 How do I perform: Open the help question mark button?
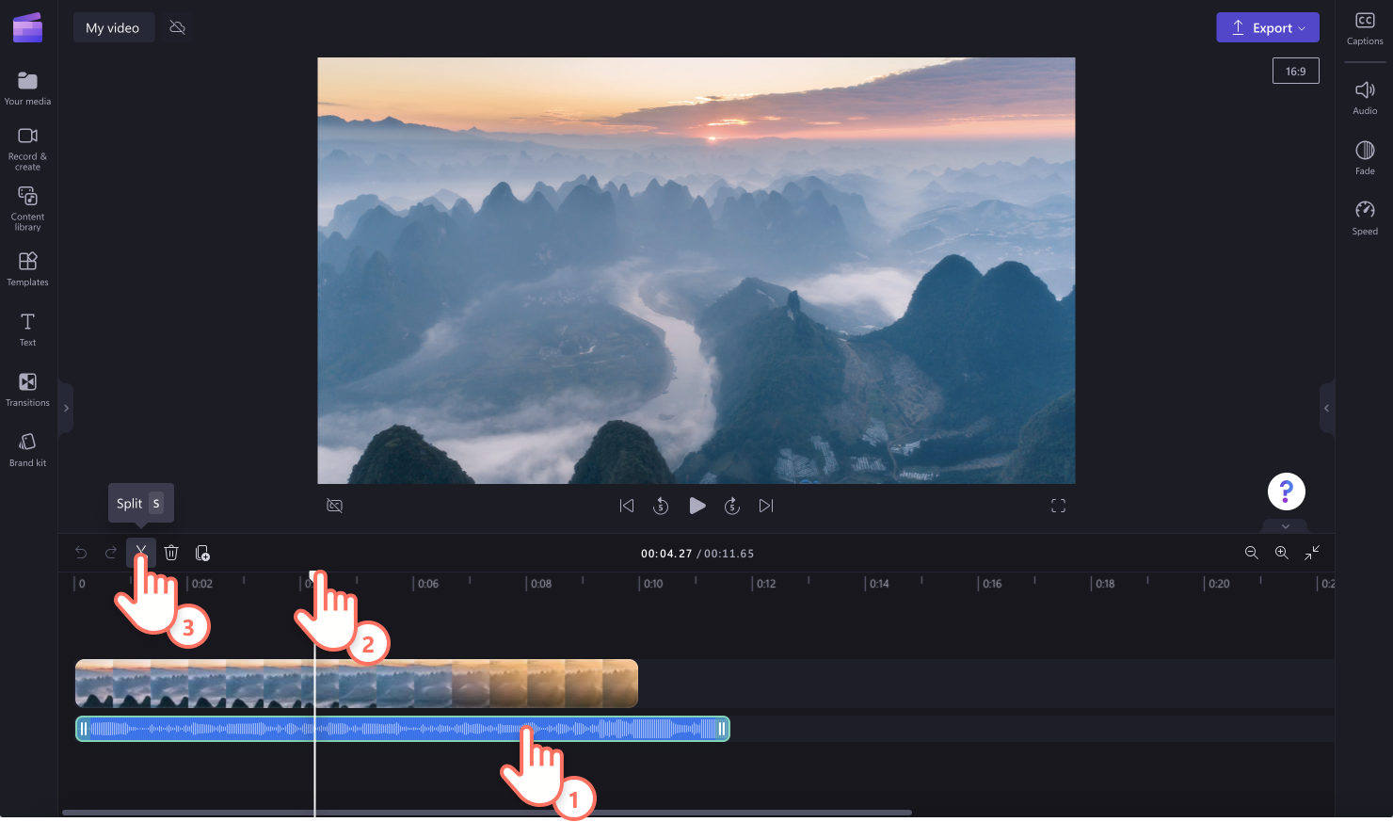point(1287,492)
